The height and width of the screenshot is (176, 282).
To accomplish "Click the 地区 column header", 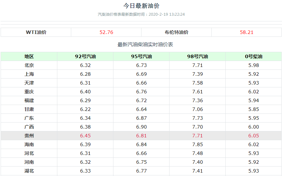I will tap(29, 57).
